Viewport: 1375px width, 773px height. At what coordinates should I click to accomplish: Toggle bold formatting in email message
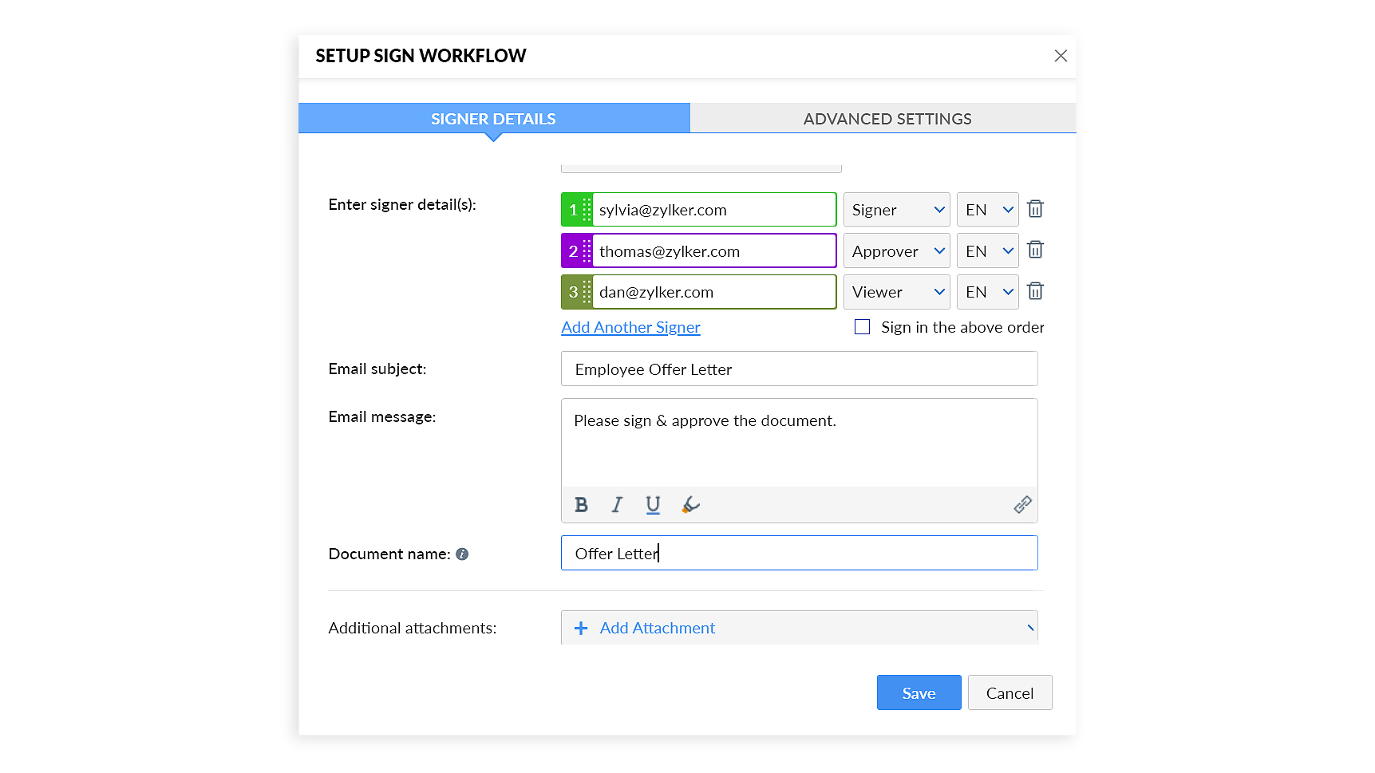click(x=581, y=505)
